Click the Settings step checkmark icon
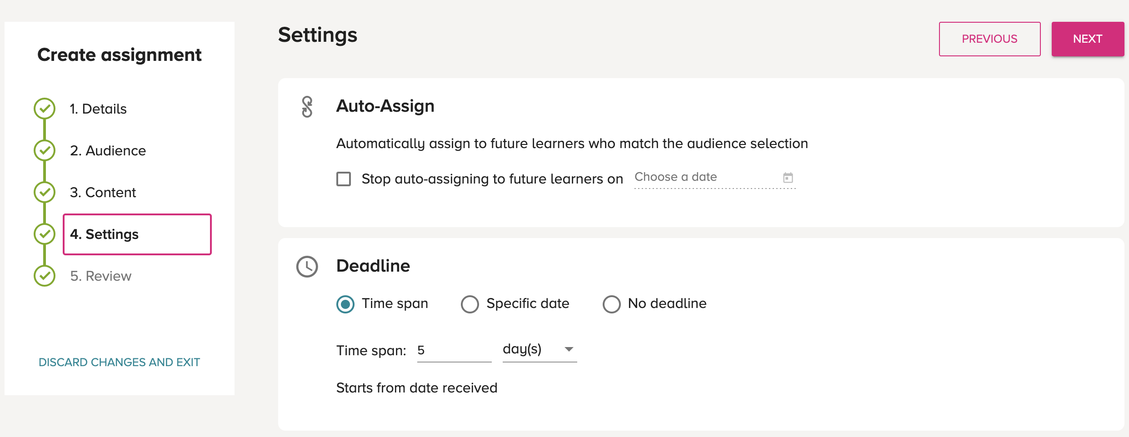Viewport: 1129px width, 437px height. [45, 234]
